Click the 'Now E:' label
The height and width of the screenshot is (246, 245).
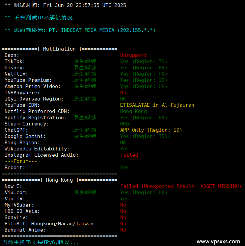click(x=14, y=186)
